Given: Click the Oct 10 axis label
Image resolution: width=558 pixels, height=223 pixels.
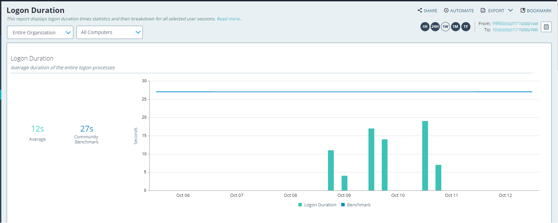Looking at the screenshot, I should point(398,195).
